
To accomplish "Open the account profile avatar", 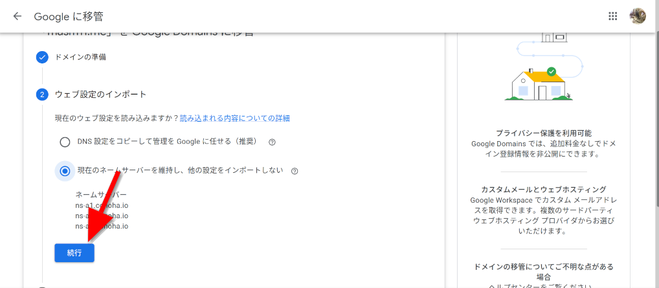I will [x=638, y=16].
